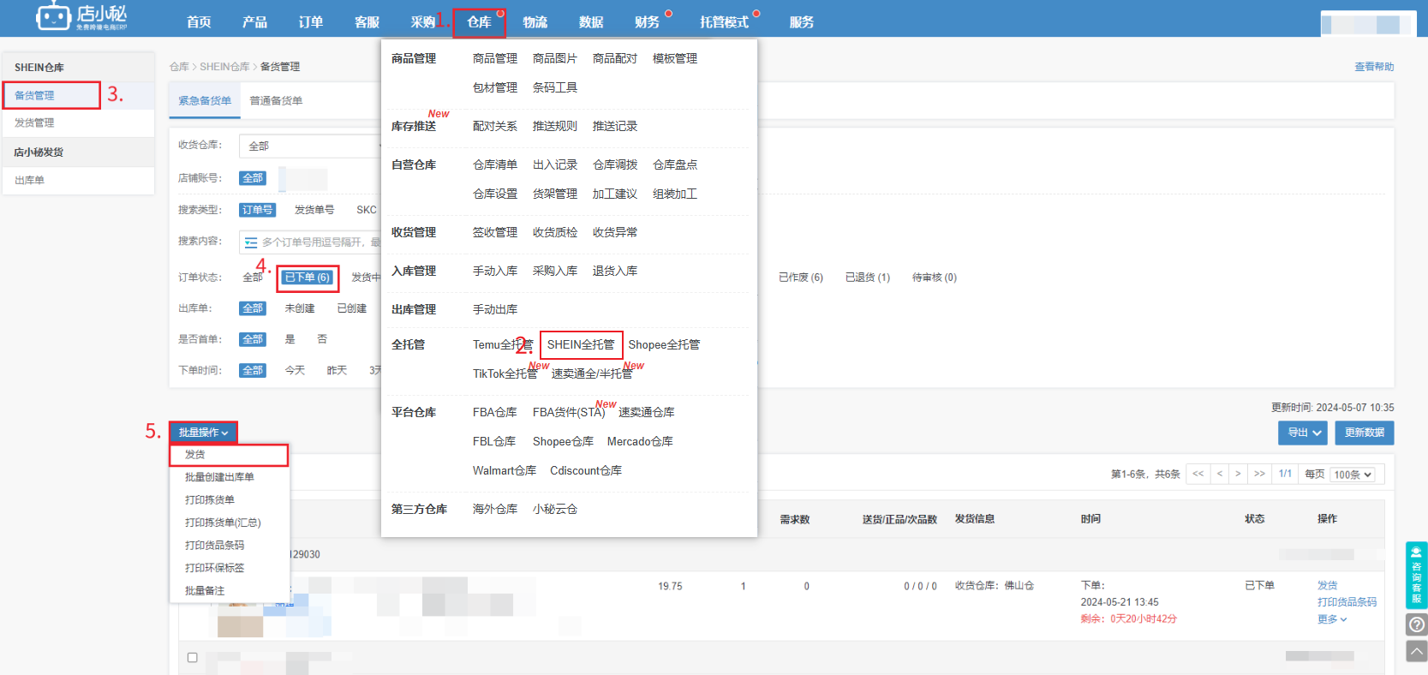
Task: Select 未创建 outbound filter
Action: [300, 308]
